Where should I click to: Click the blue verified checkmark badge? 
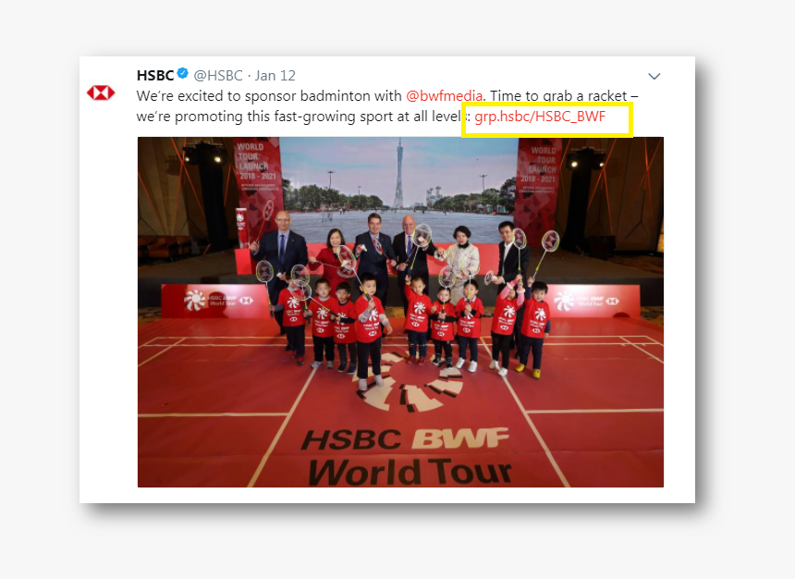(x=182, y=74)
